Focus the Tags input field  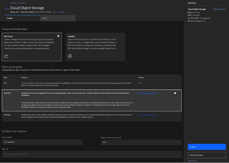tap(92, 154)
